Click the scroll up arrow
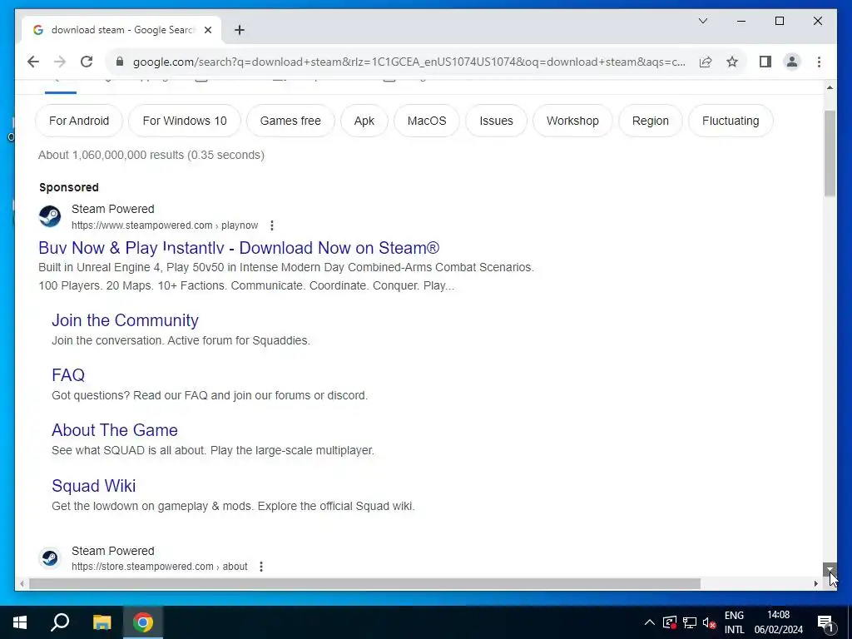 (830, 87)
